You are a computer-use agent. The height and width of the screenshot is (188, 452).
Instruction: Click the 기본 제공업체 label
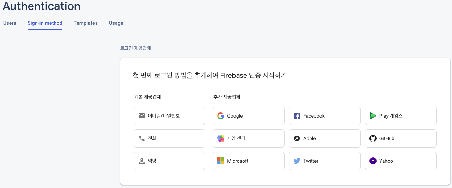148,96
